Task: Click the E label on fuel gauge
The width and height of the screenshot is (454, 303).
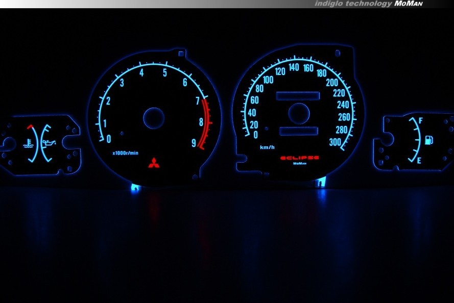Action: click(419, 161)
